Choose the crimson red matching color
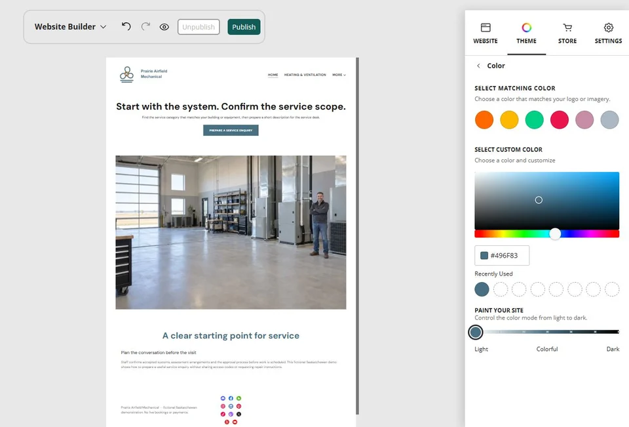Image resolution: width=629 pixels, height=427 pixels. tap(559, 120)
